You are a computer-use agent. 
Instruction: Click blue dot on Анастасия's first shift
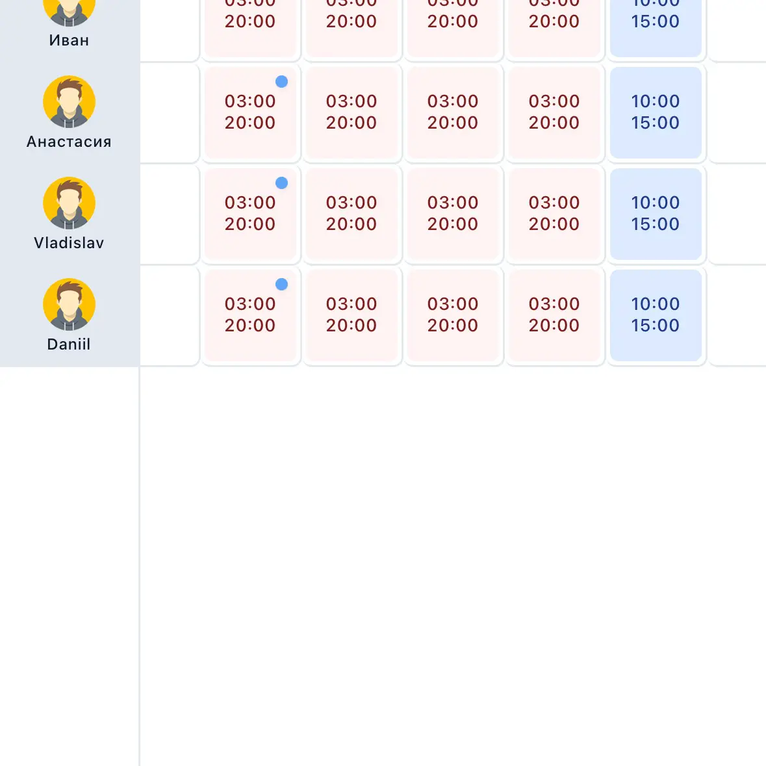(x=281, y=82)
